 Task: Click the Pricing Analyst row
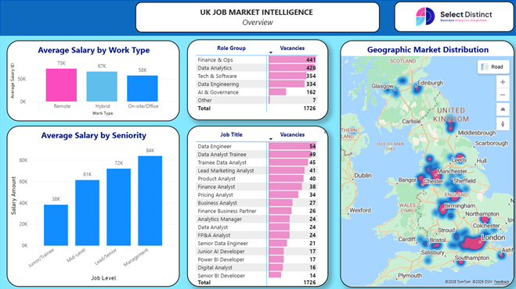[257, 194]
